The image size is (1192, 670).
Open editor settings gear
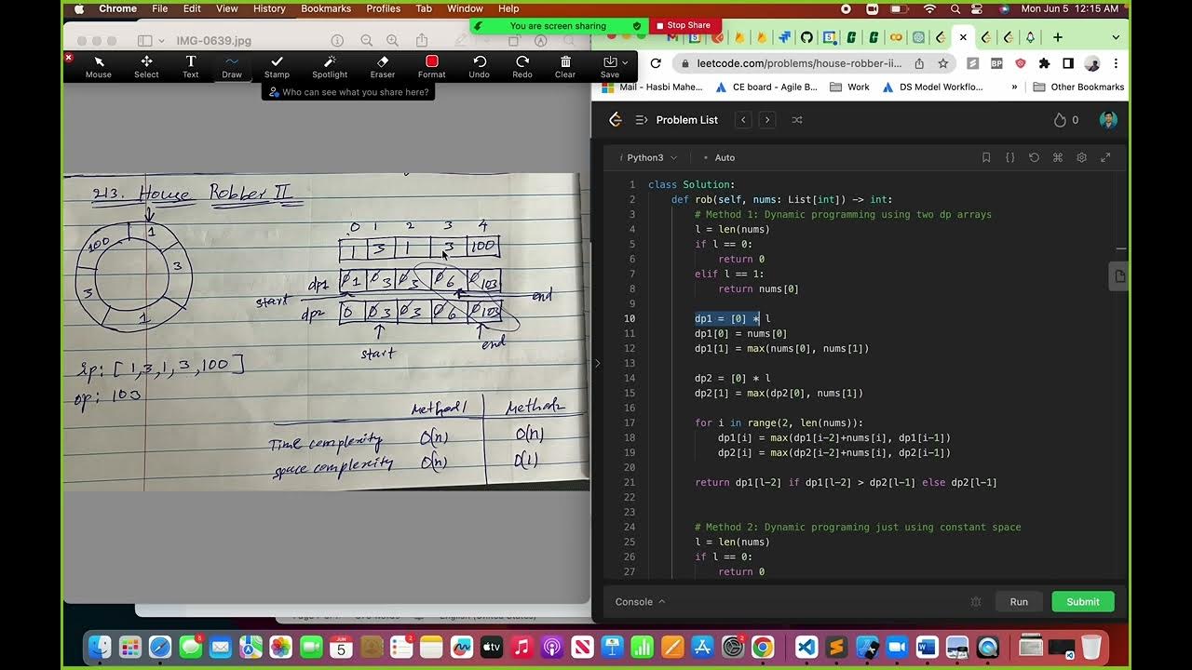coord(1081,157)
